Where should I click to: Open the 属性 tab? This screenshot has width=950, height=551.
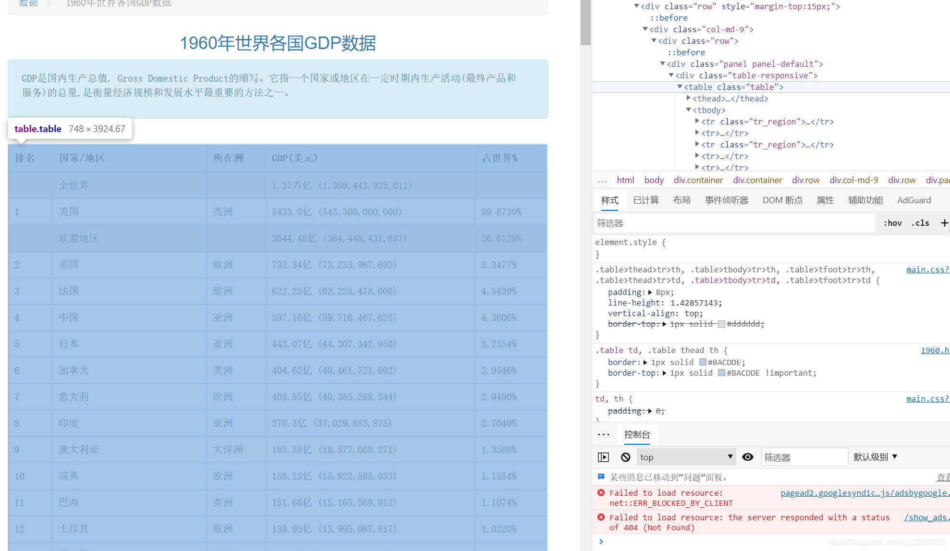coord(825,200)
